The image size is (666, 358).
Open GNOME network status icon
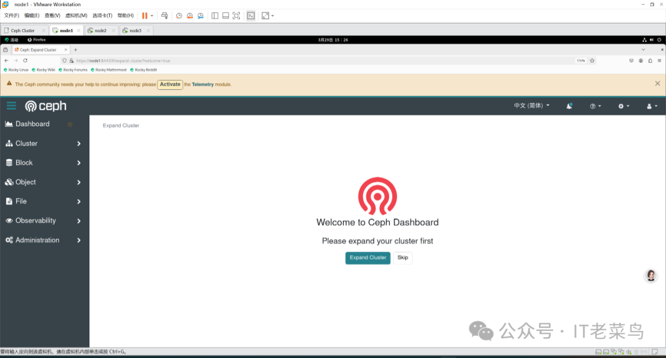tap(644, 40)
